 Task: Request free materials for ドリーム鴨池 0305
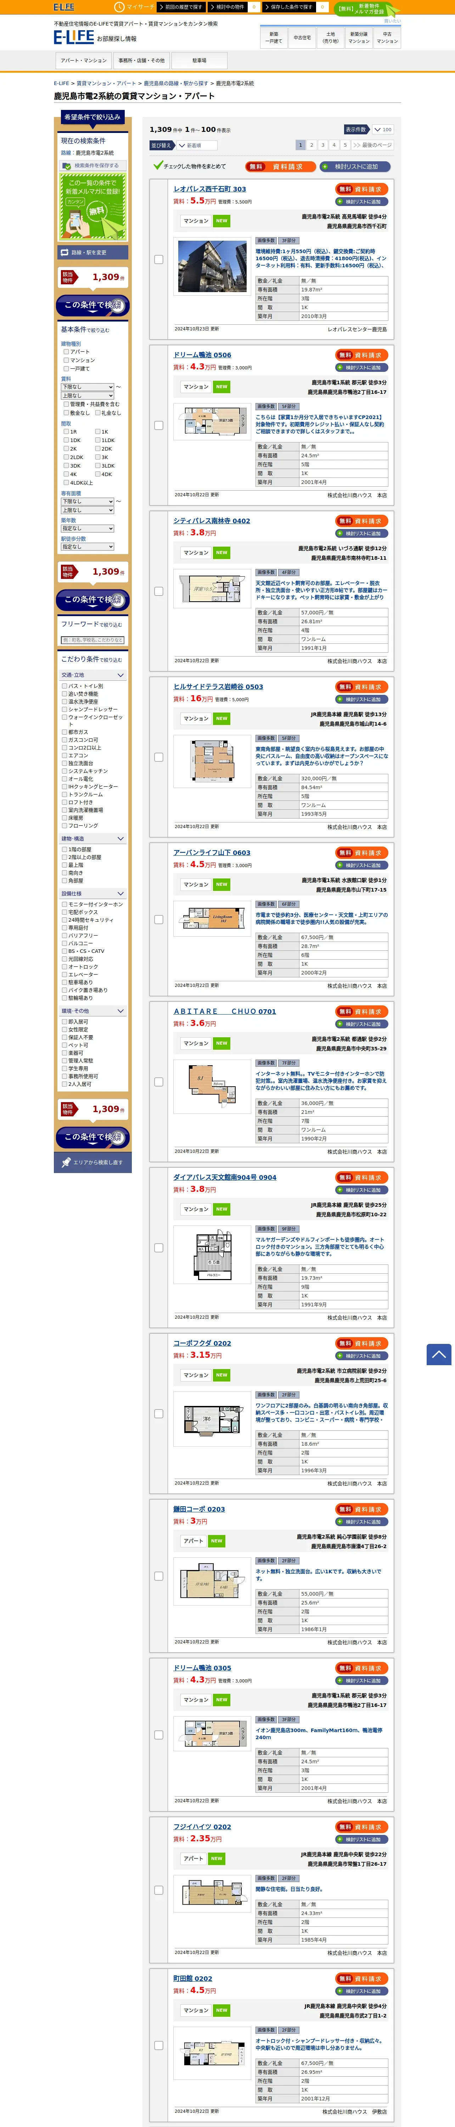[x=362, y=1668]
